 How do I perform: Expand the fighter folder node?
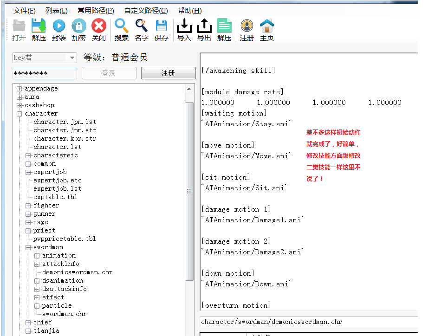pos(28,206)
